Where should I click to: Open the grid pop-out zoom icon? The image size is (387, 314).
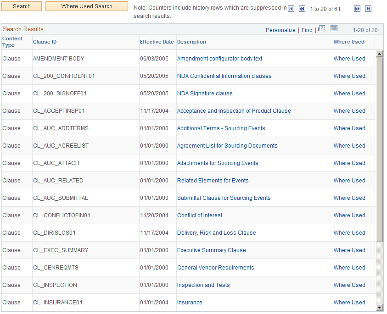(x=322, y=29)
